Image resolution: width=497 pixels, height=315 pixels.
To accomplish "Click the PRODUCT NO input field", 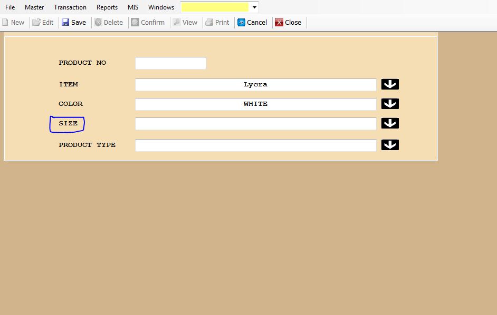I will [x=170, y=63].
